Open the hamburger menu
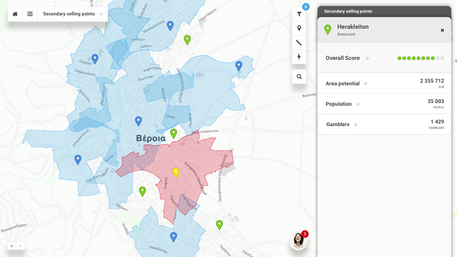457x257 pixels. click(30, 14)
